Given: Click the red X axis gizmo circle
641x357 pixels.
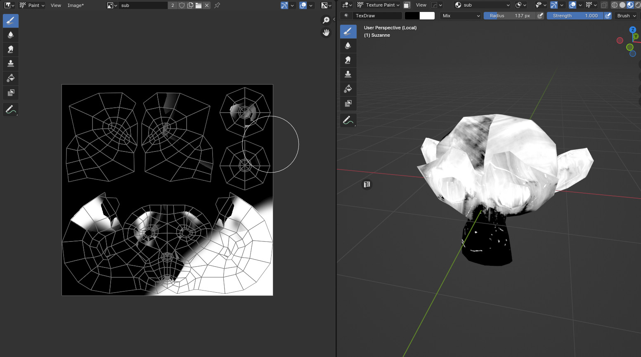Looking at the screenshot, I should (620, 40).
